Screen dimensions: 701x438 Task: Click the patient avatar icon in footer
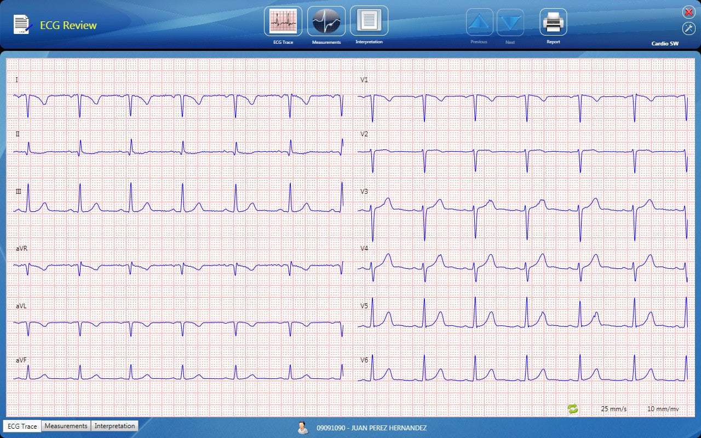(x=303, y=428)
